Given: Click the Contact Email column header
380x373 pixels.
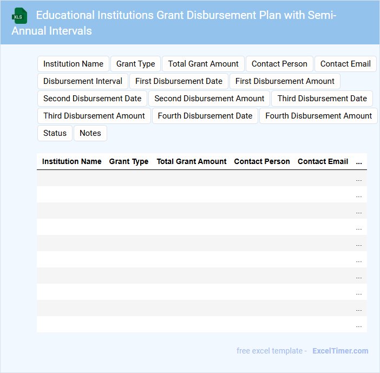Looking at the screenshot, I should 323,161.
